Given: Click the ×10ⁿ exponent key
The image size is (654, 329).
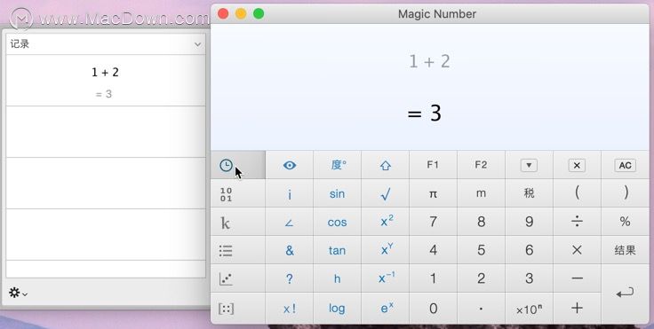Looking at the screenshot, I should click(529, 309).
